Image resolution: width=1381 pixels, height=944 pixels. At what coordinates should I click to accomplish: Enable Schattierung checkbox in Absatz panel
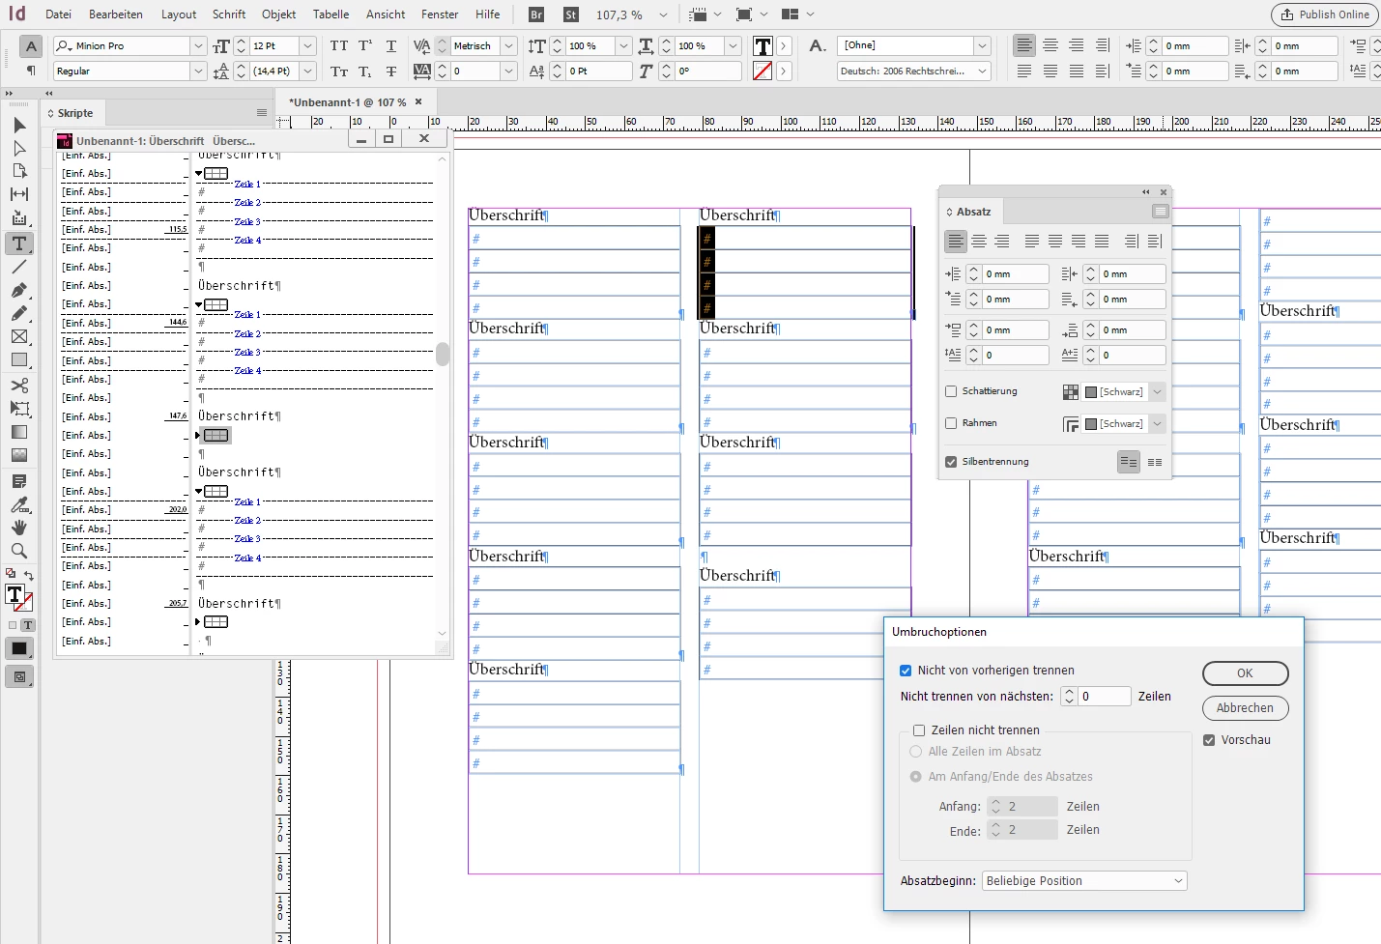951,391
